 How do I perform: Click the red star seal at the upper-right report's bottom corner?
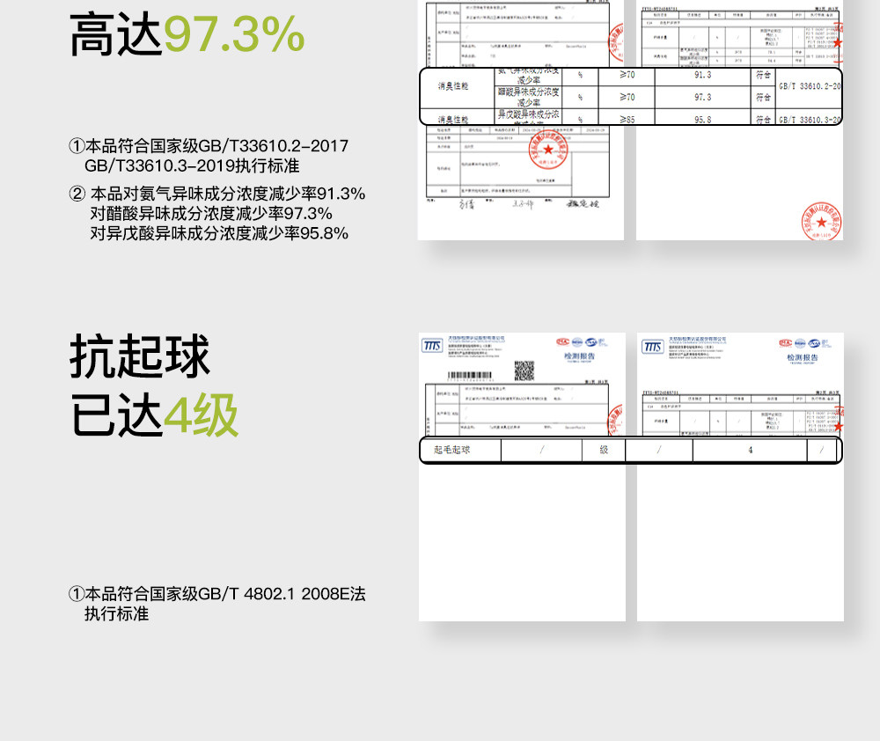click(822, 221)
